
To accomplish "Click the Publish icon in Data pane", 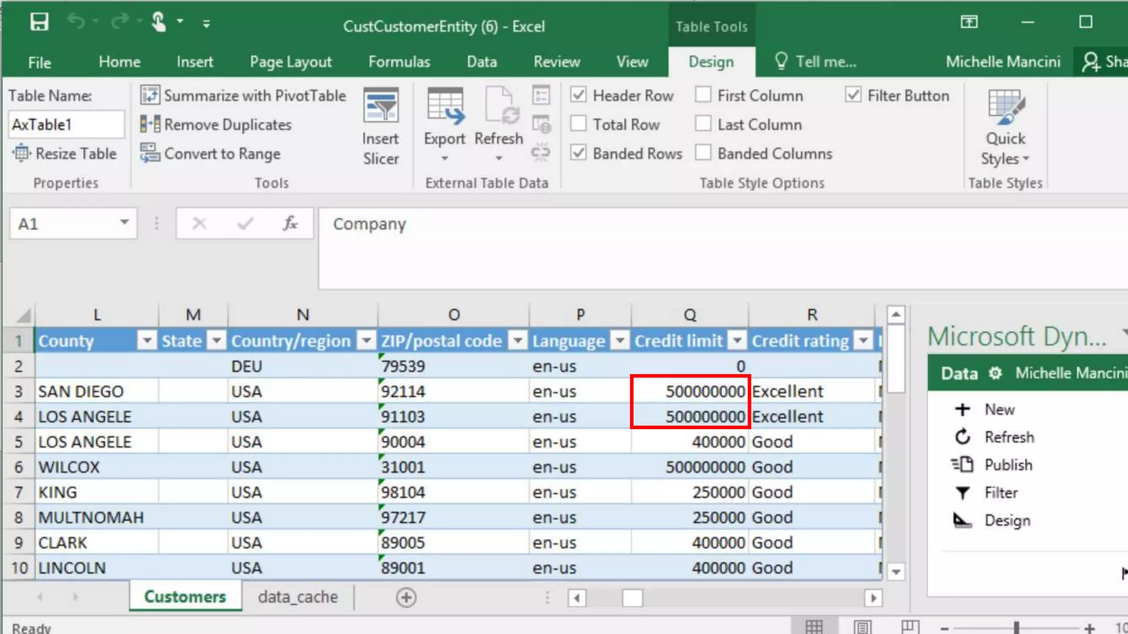I will pos(963,464).
